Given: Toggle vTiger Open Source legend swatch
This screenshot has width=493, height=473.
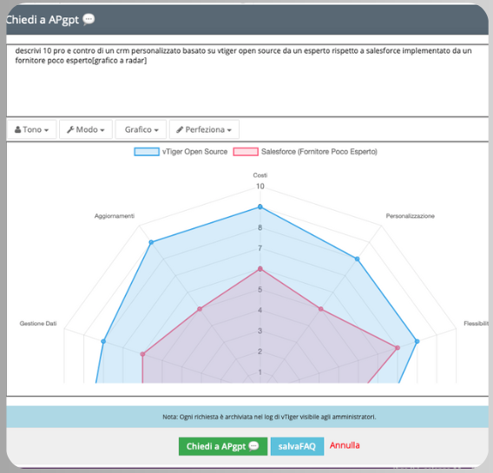Looking at the screenshot, I should tap(147, 152).
